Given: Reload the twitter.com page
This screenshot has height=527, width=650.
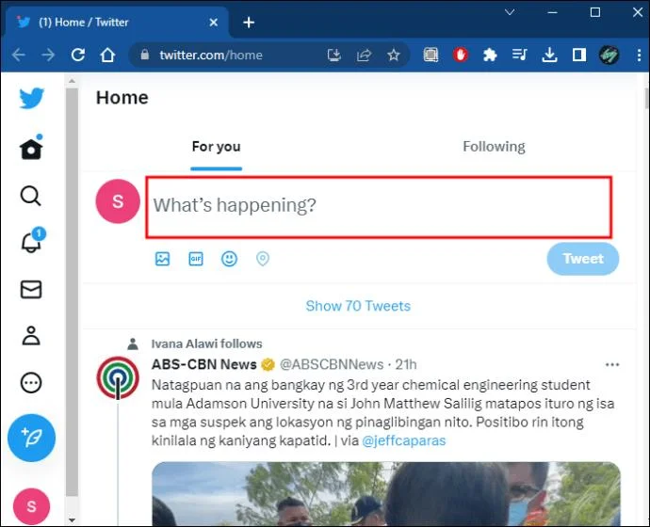Looking at the screenshot, I should point(78,55).
